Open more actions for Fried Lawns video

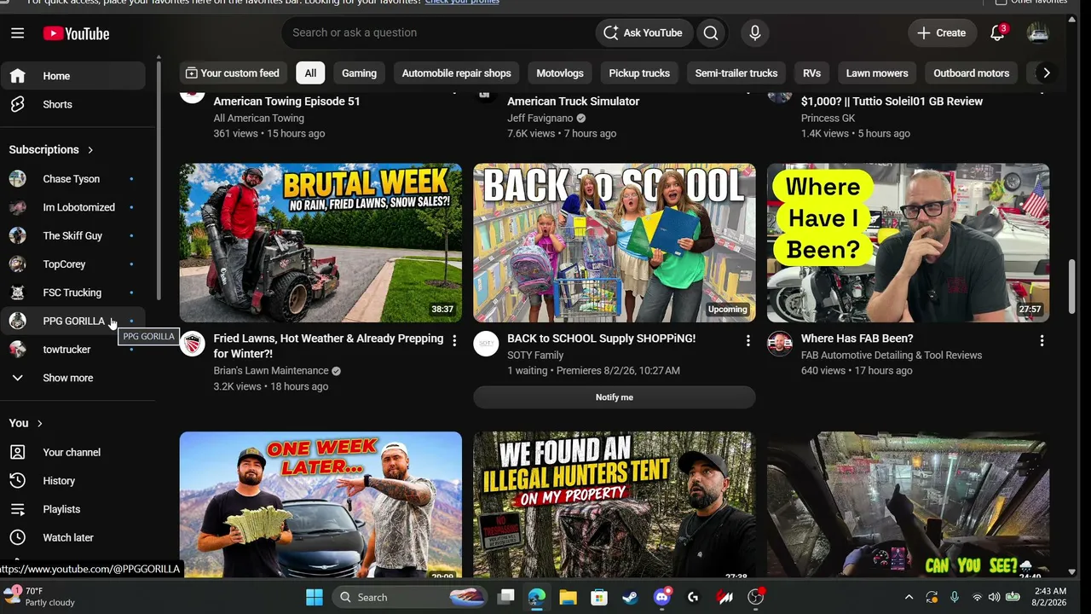454,341
